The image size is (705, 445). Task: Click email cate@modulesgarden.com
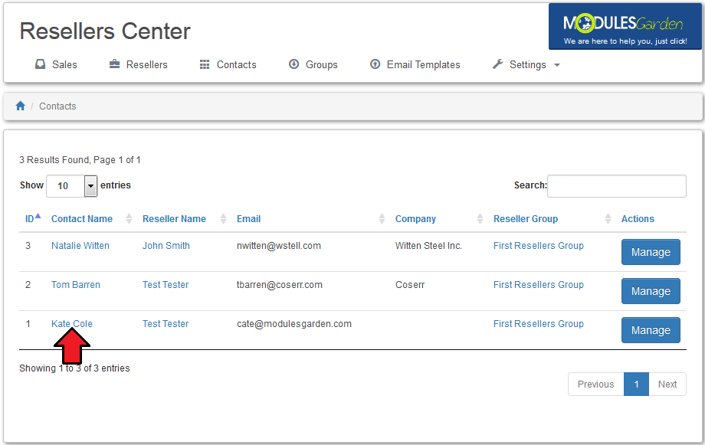pos(294,324)
